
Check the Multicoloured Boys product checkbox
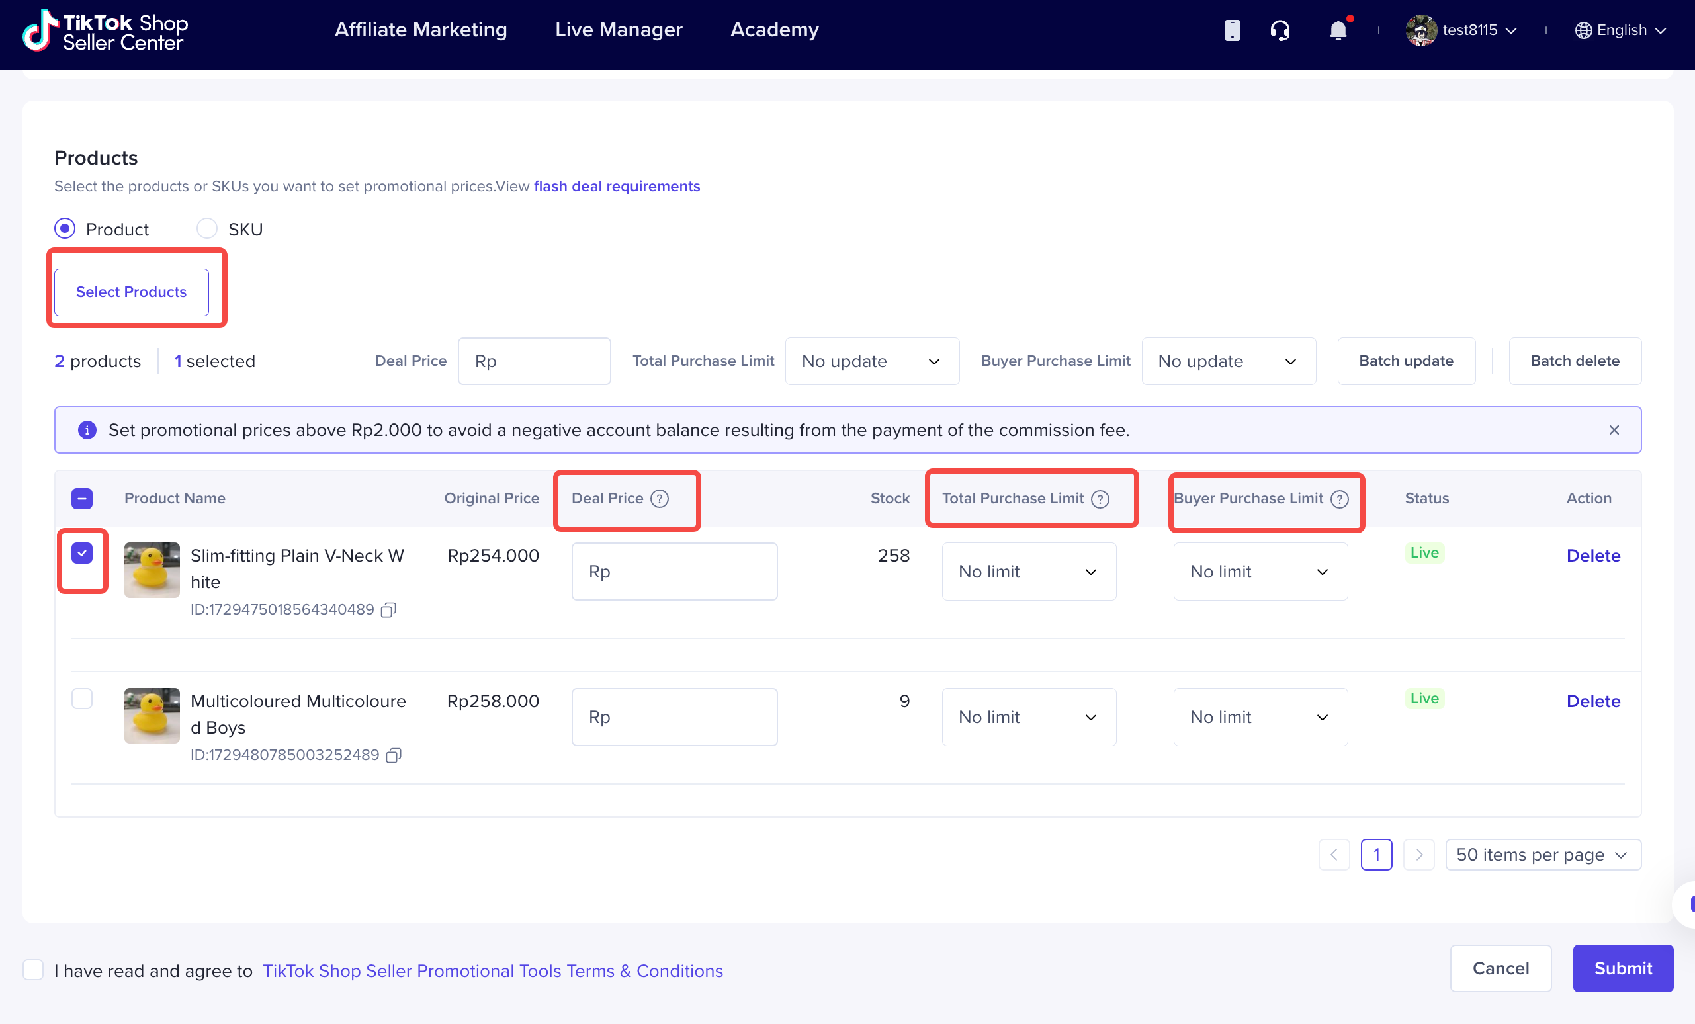pyautogui.click(x=82, y=699)
